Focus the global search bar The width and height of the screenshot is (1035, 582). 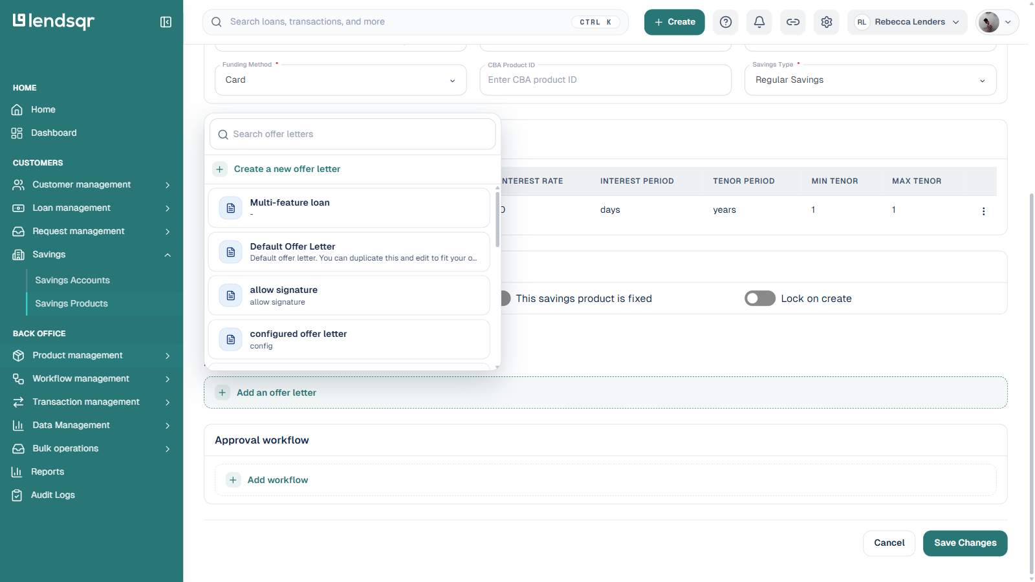point(415,22)
